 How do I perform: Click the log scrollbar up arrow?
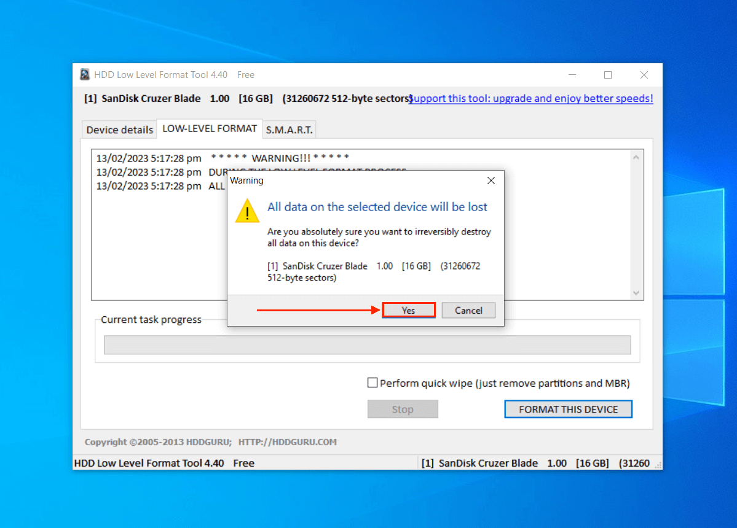(636, 157)
